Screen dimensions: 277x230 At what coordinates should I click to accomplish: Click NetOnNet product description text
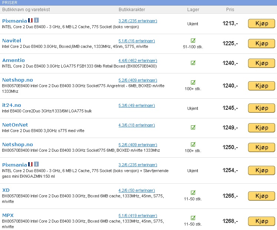click(43, 131)
